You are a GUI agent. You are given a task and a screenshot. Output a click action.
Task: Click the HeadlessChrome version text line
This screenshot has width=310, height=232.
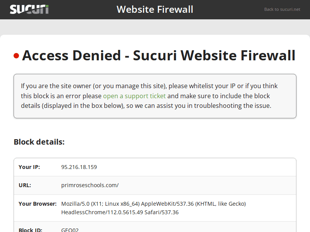point(120,212)
